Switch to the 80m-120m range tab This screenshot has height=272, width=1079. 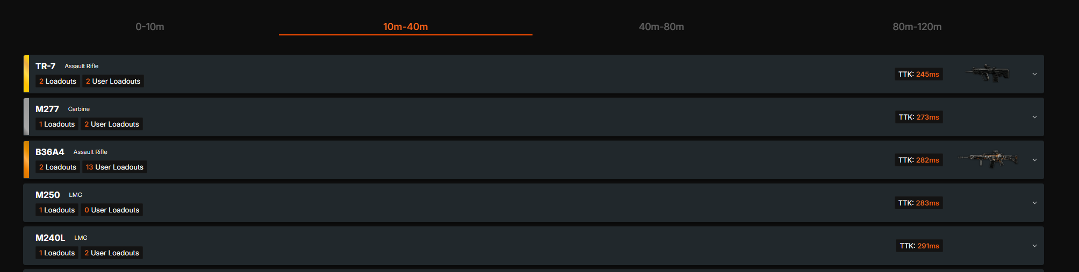coord(917,27)
